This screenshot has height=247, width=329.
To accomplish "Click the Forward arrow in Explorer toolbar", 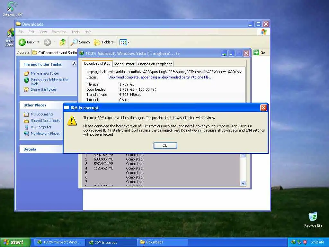I will 47,42.
